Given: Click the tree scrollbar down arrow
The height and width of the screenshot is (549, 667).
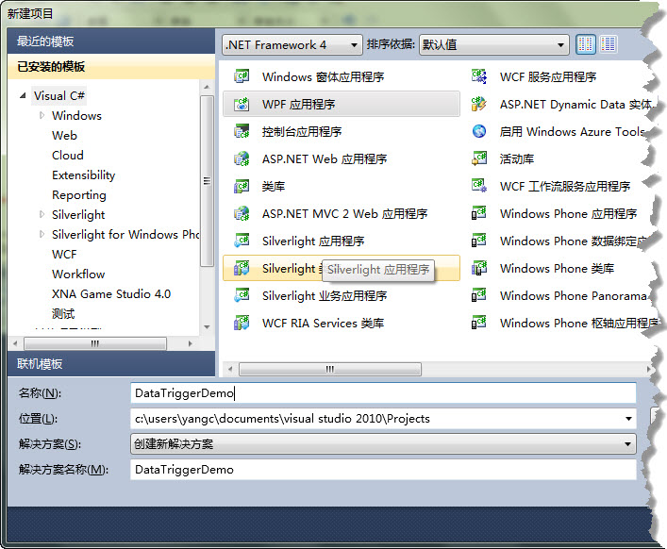Looking at the screenshot, I should tap(207, 327).
